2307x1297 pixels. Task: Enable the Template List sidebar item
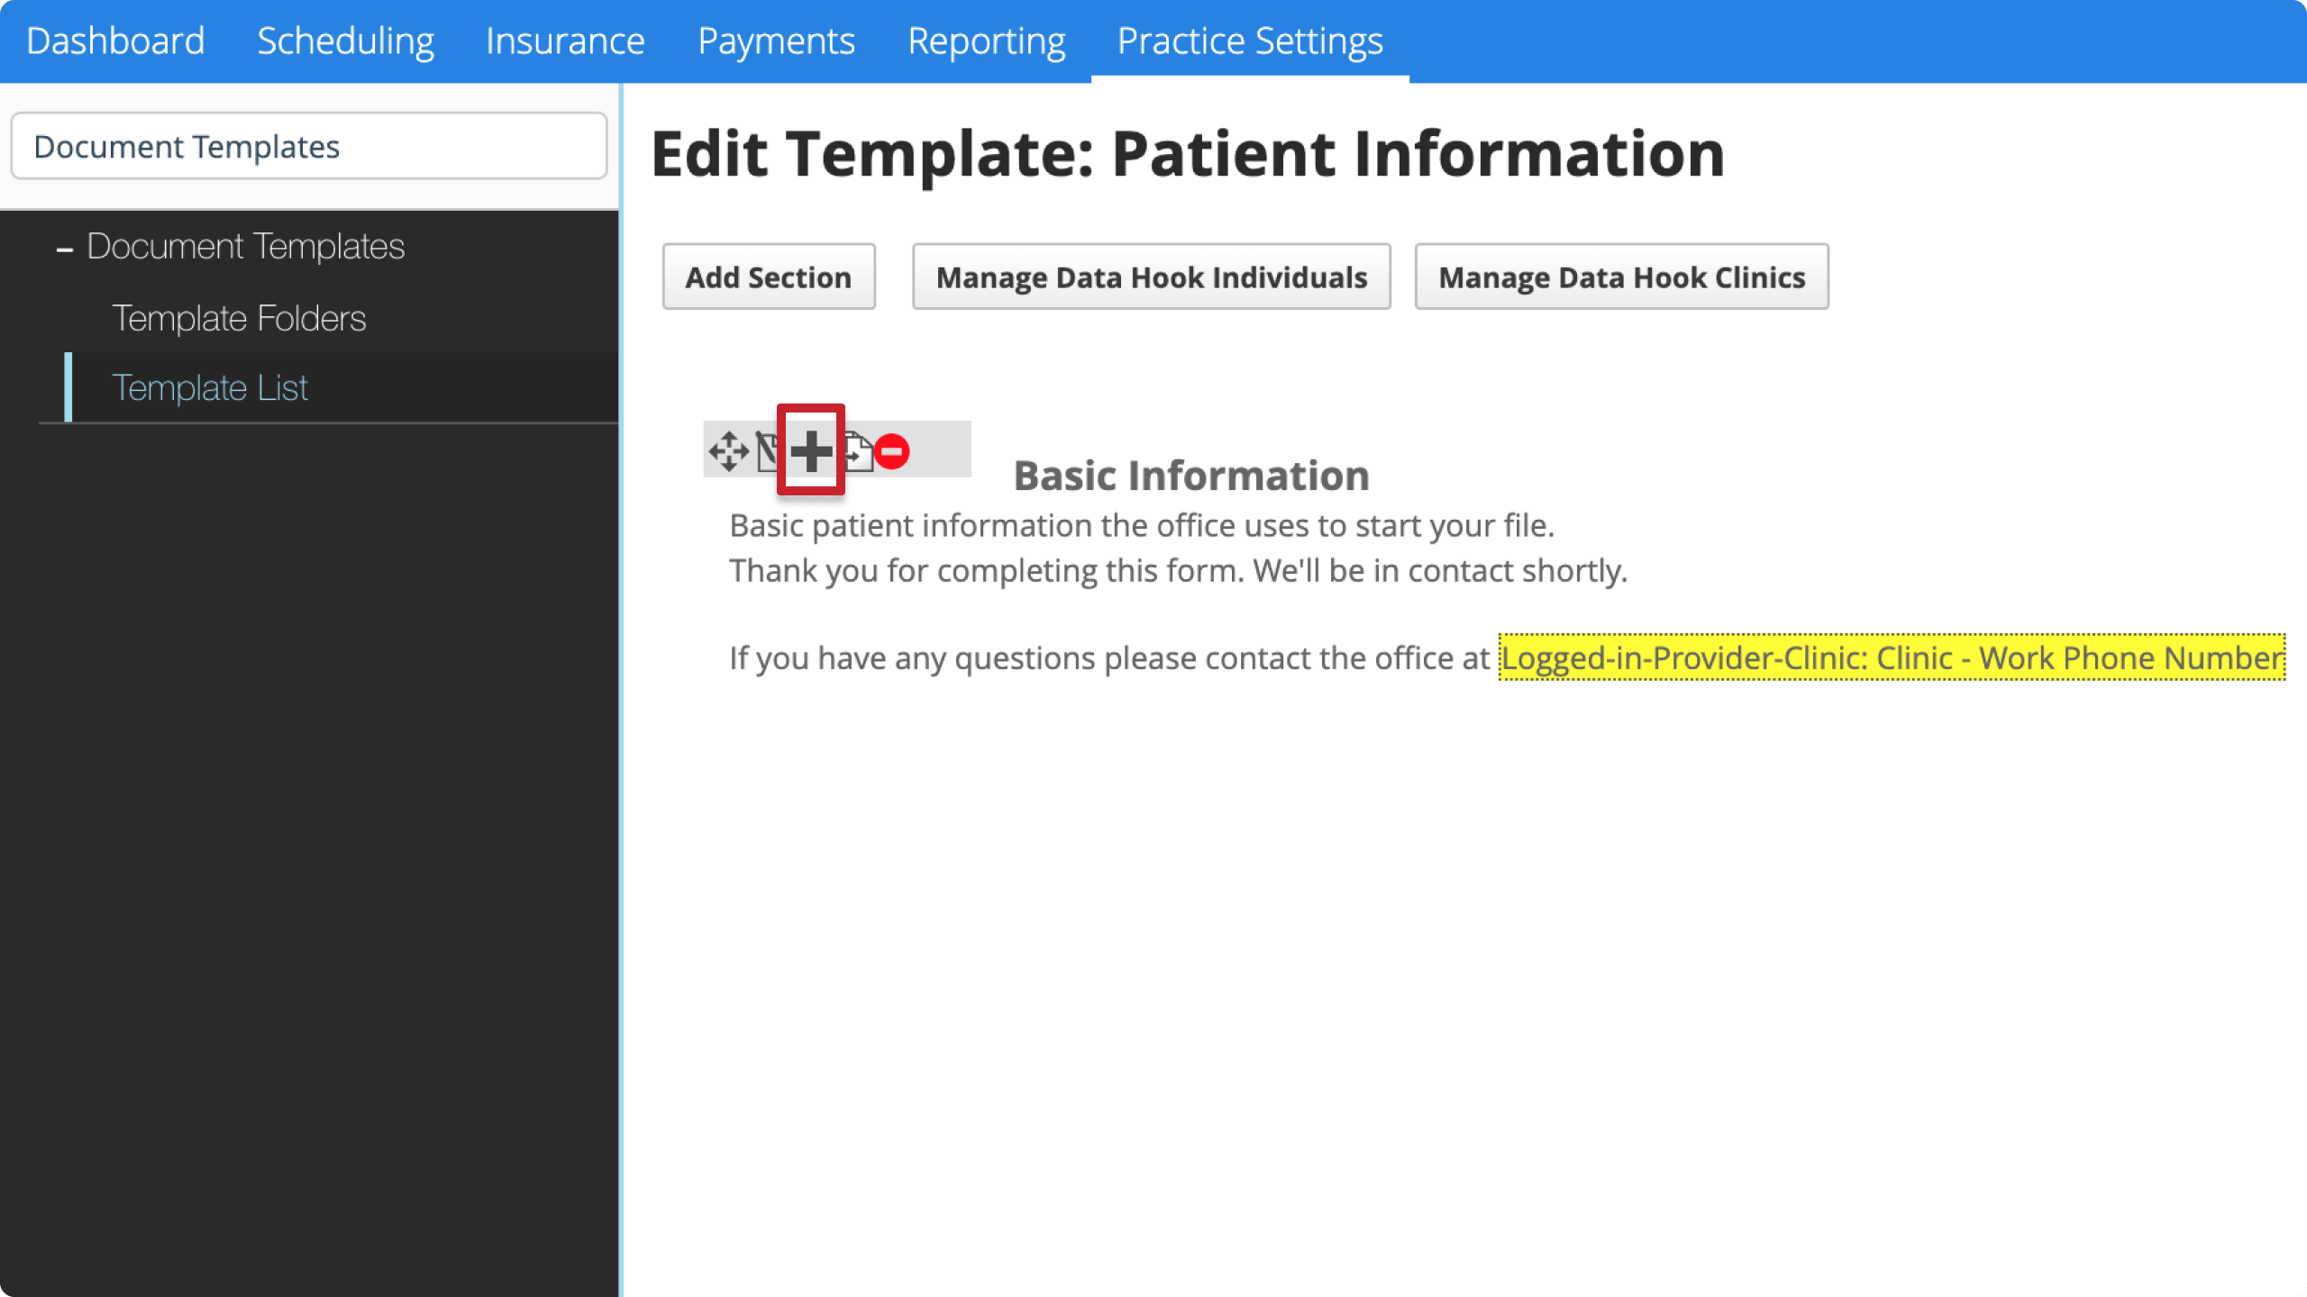[x=209, y=386]
